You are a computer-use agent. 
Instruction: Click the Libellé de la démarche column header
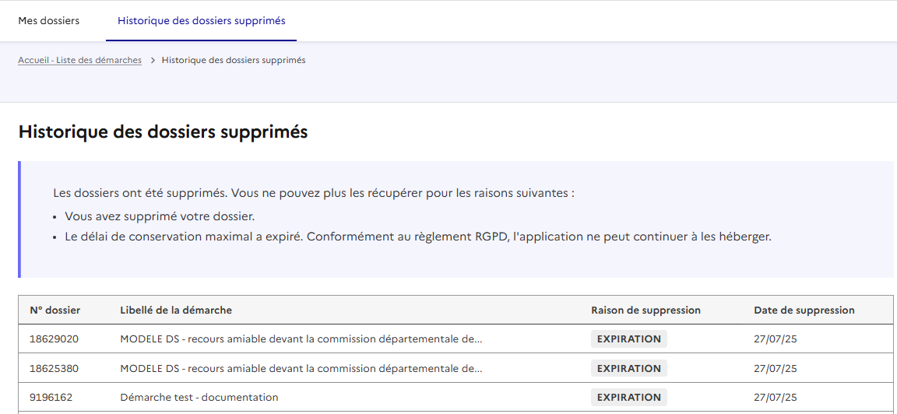(x=176, y=310)
